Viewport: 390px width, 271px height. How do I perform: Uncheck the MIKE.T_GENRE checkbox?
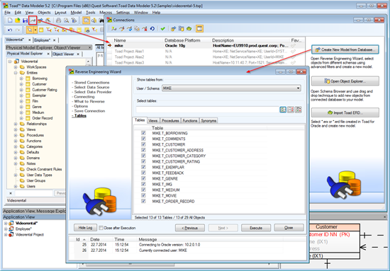[x=143, y=178]
